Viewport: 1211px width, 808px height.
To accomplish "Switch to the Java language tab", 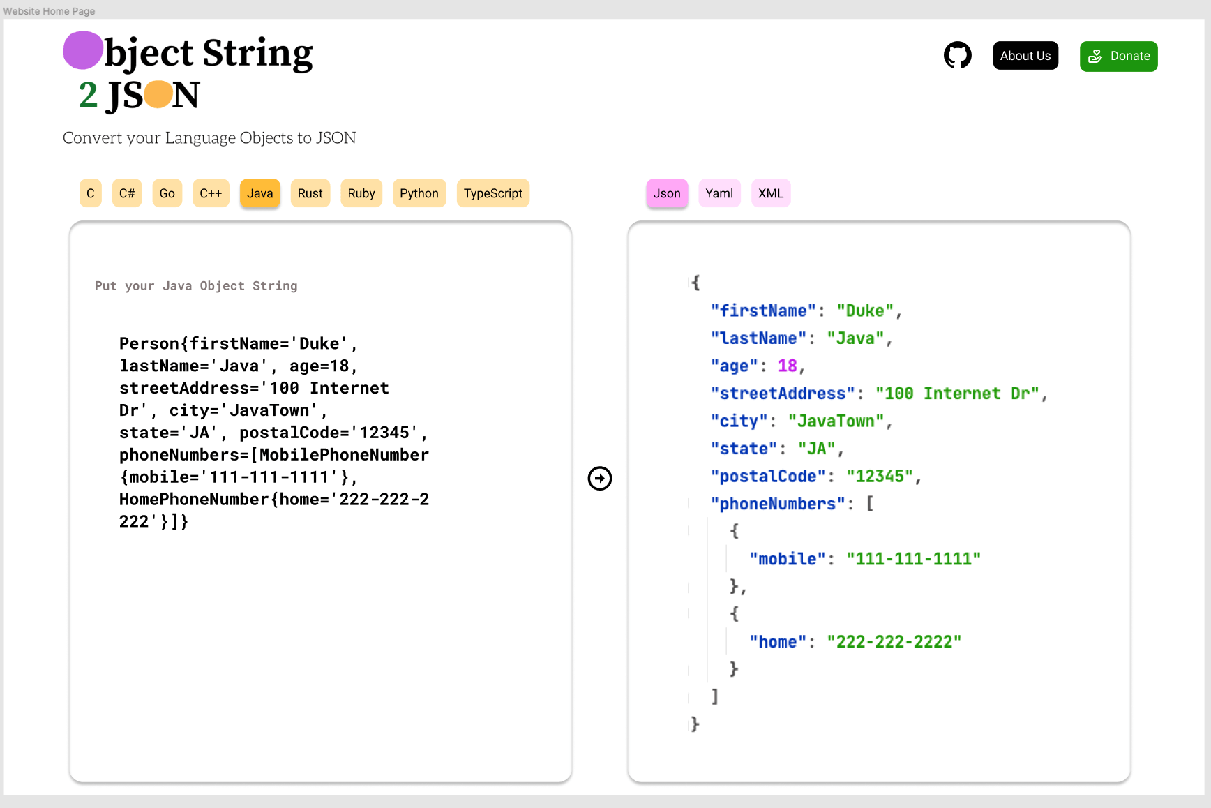I will point(259,193).
